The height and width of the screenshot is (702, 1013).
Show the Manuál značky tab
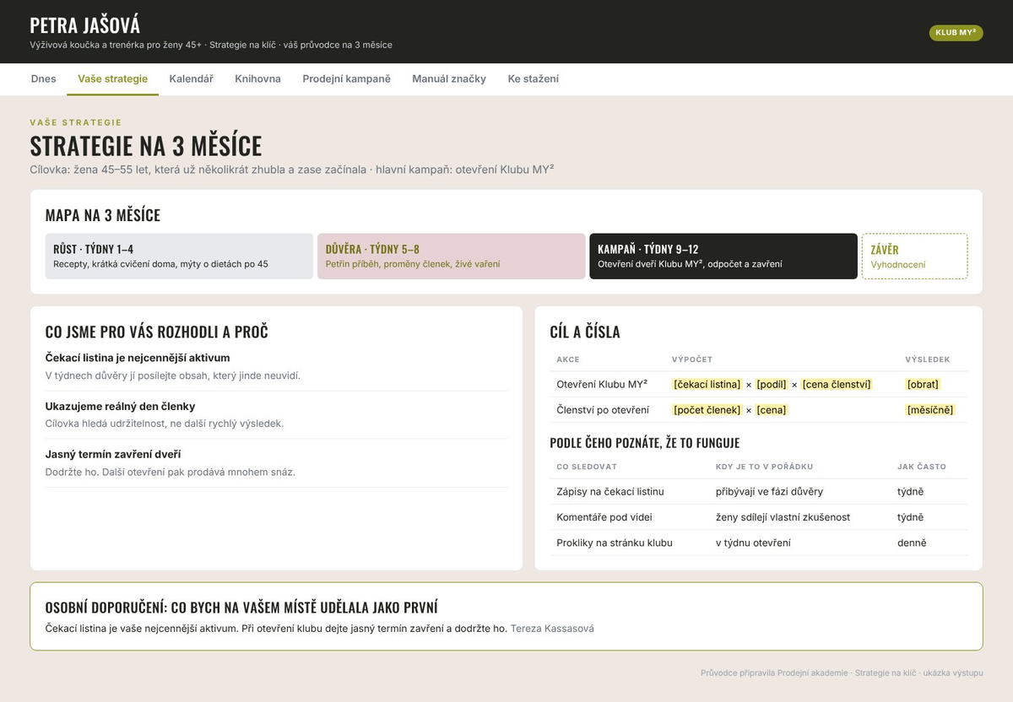[x=449, y=78]
